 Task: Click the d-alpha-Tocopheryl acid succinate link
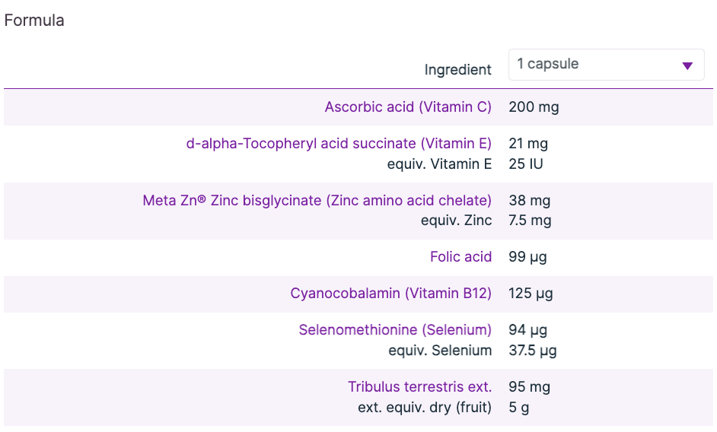[339, 143]
